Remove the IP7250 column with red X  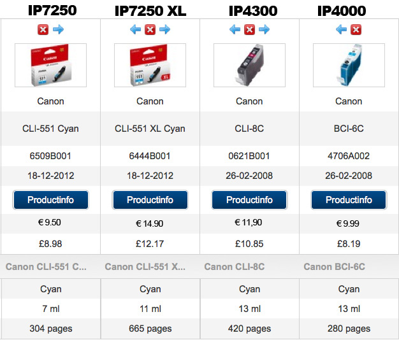click(43, 30)
